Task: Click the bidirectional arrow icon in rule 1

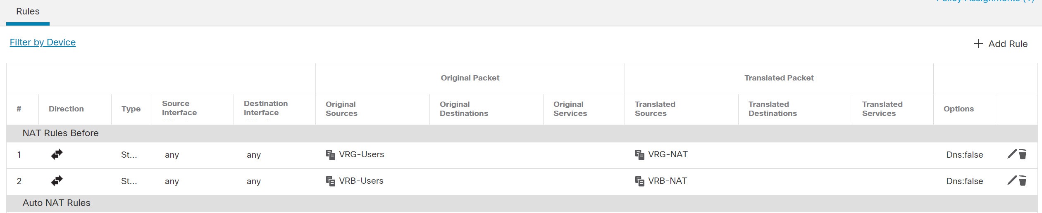Action: tap(57, 154)
